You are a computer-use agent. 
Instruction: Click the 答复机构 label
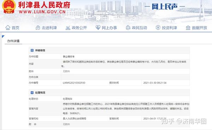pos(34,119)
